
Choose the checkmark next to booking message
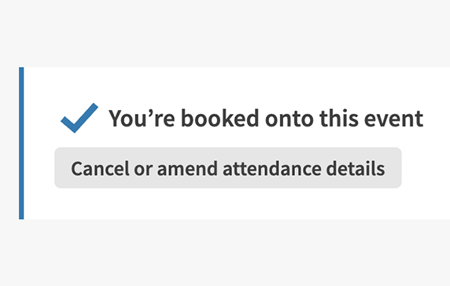pyautogui.click(x=79, y=118)
